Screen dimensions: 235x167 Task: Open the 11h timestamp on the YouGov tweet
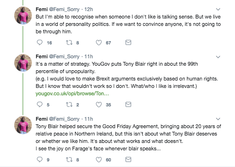pos(89,56)
